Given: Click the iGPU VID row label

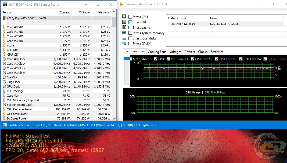Looking at the screenshot, I should (x=12, y=55).
